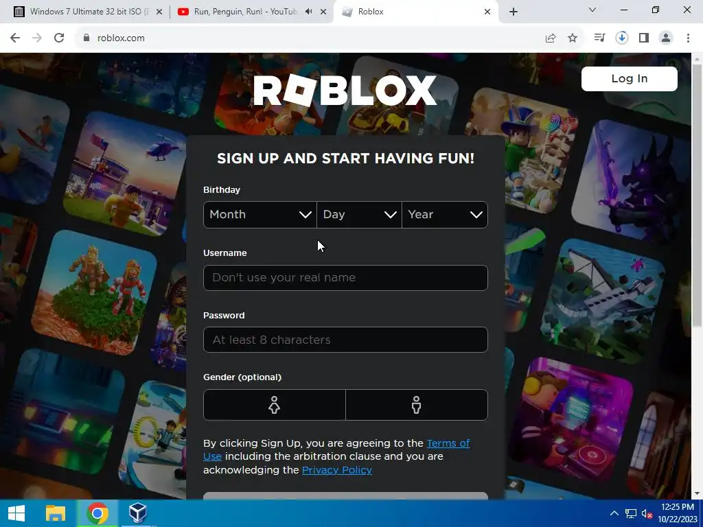Mute the YouTube tab's audio icon
Screen dimensions: 703x527
[308, 12]
